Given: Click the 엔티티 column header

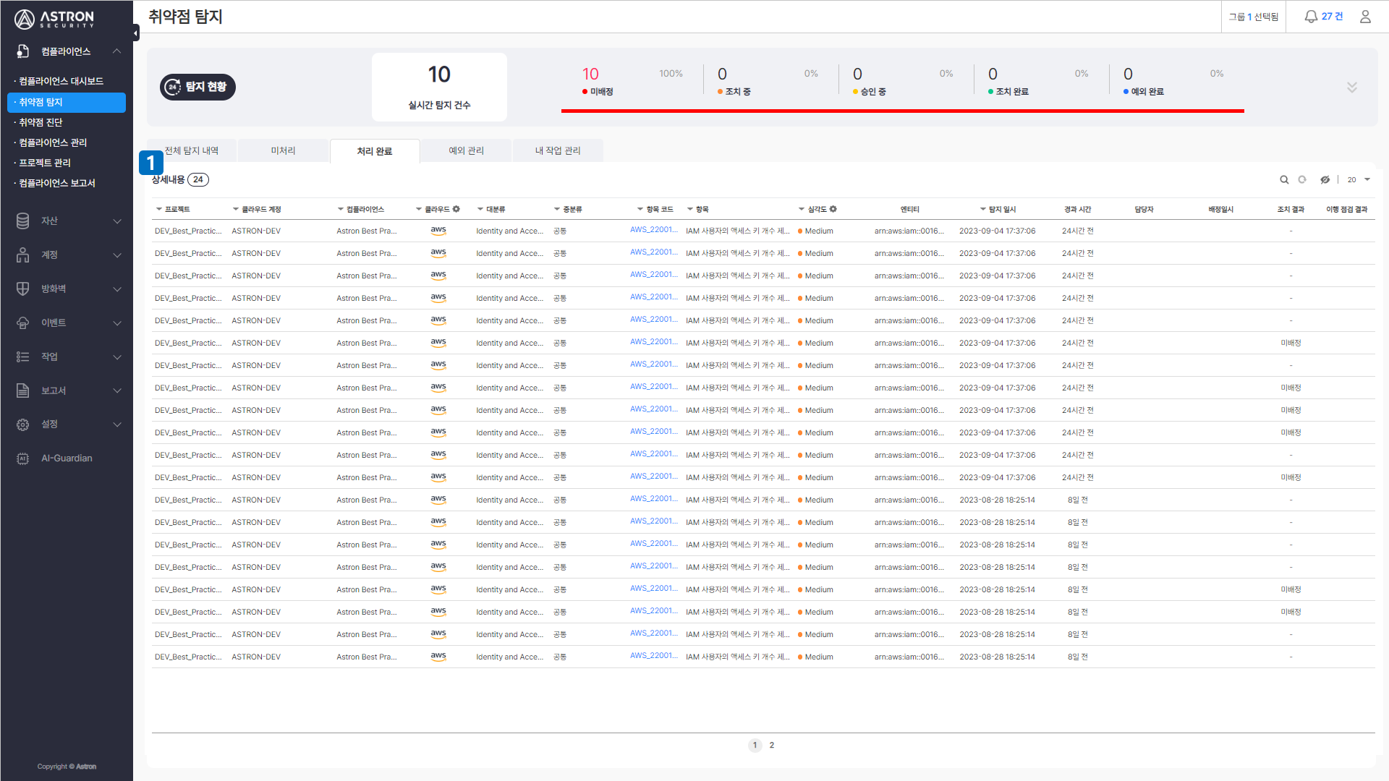Looking at the screenshot, I should point(909,209).
